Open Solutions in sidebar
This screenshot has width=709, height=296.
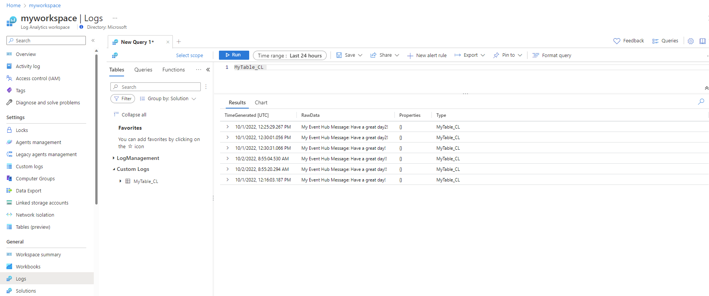26,291
